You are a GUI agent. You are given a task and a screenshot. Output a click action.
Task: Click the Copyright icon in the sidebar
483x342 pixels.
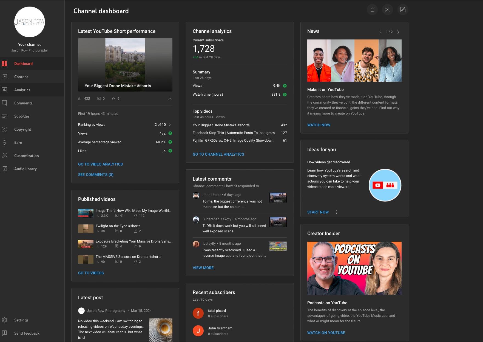click(x=4, y=129)
